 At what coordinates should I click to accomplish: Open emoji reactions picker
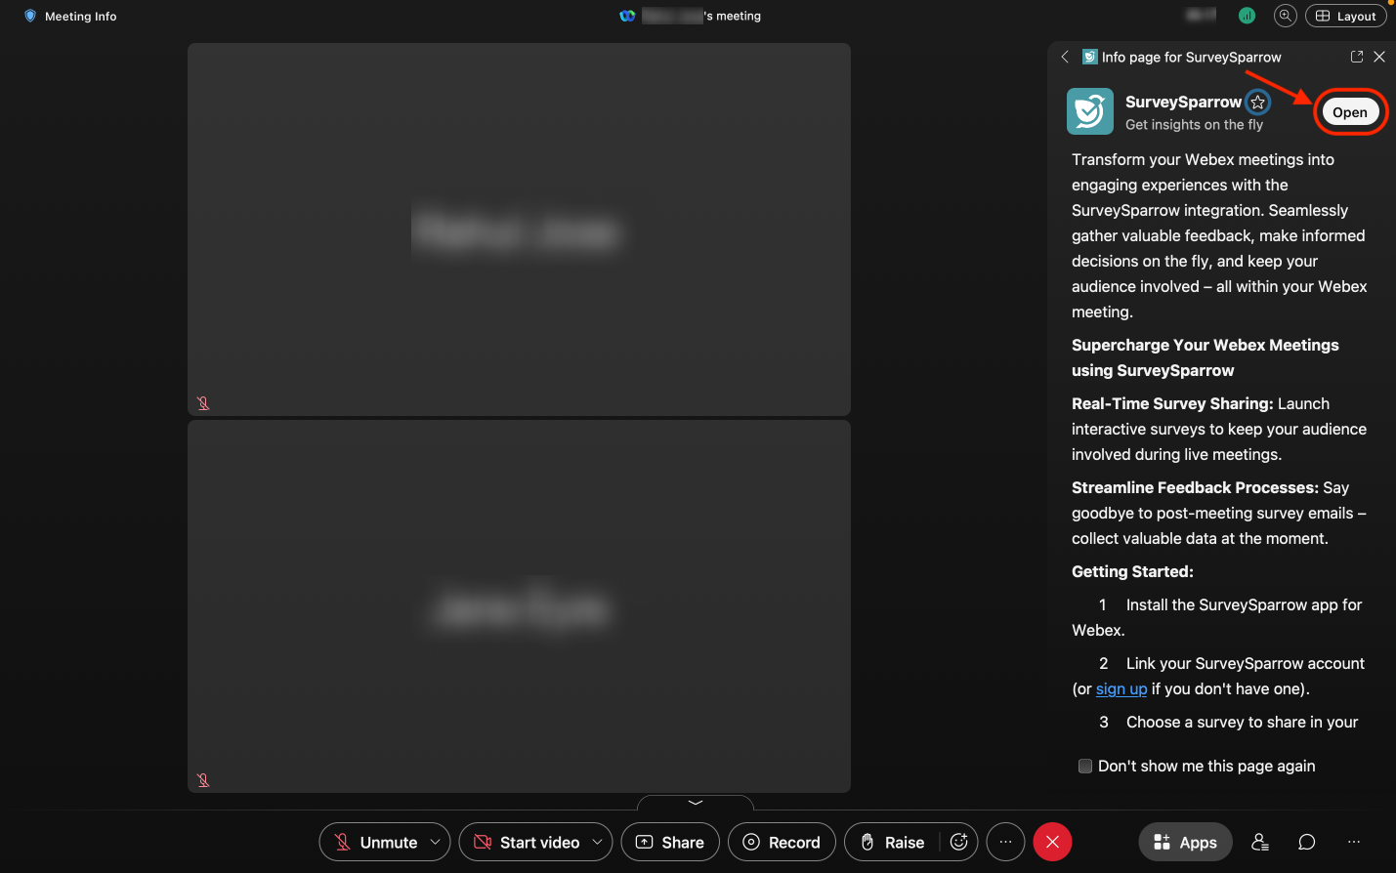pyautogui.click(x=959, y=842)
